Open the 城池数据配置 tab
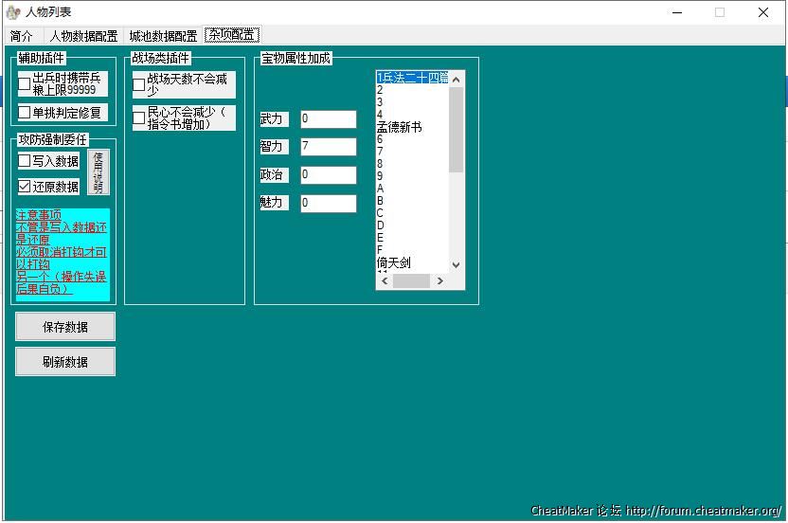 tap(163, 36)
